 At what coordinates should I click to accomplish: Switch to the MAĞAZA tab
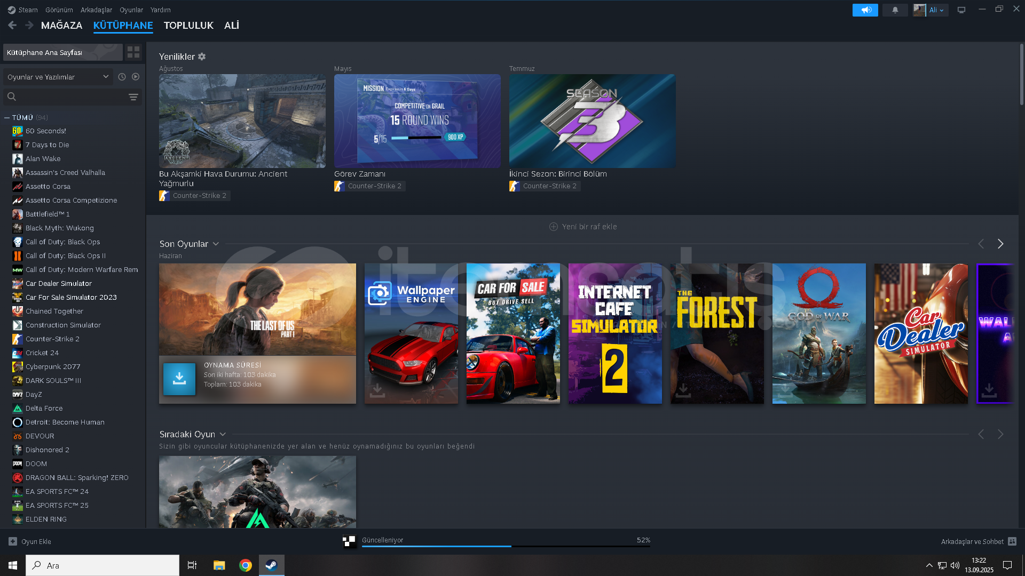click(61, 25)
